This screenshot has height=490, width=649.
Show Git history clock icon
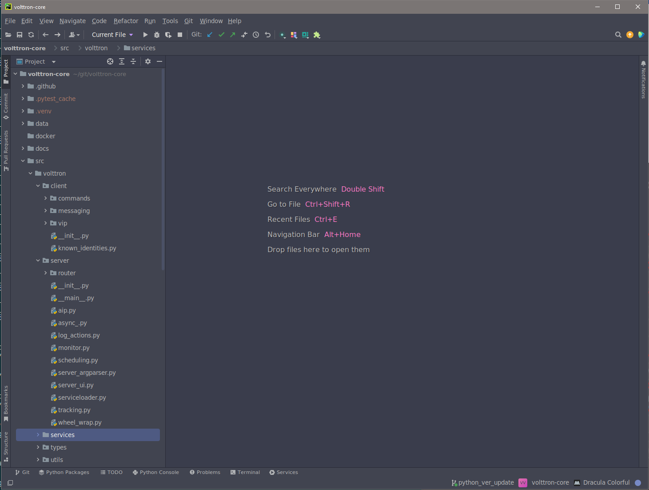(256, 35)
